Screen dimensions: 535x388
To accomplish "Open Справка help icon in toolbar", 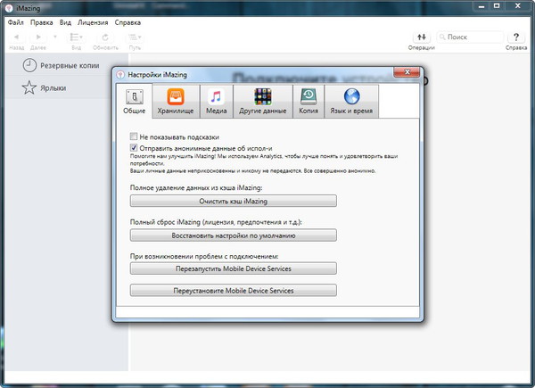I will (516, 39).
